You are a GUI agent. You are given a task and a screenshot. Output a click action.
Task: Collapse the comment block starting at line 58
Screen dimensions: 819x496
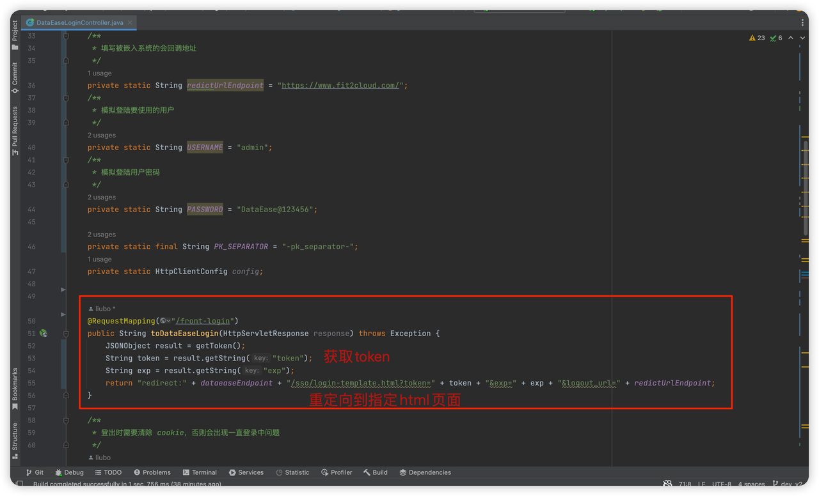(66, 421)
